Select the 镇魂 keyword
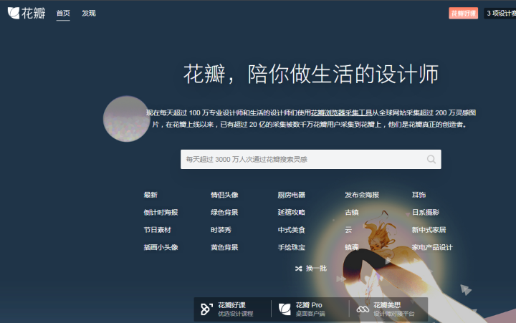 [352, 247]
